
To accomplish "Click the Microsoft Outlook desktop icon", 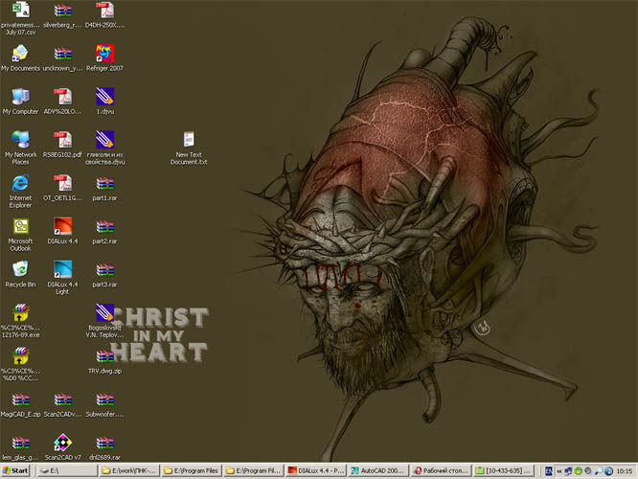I will click(20, 226).
